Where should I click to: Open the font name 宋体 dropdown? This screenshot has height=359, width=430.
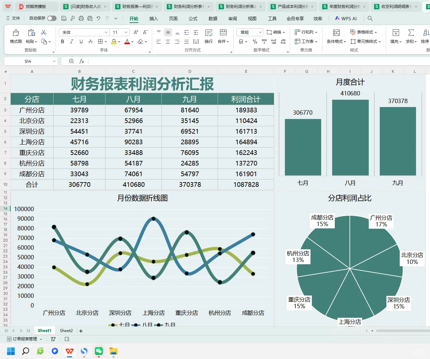click(x=106, y=32)
